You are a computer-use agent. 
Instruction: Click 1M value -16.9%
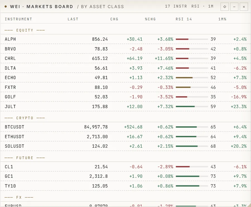[239, 97]
